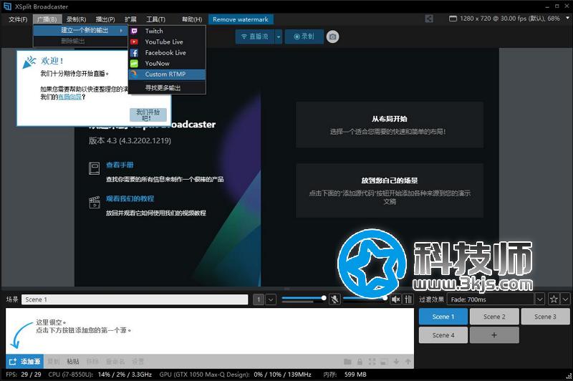The image size is (573, 381).
Task: Switch to Scene 1
Action: click(443, 317)
